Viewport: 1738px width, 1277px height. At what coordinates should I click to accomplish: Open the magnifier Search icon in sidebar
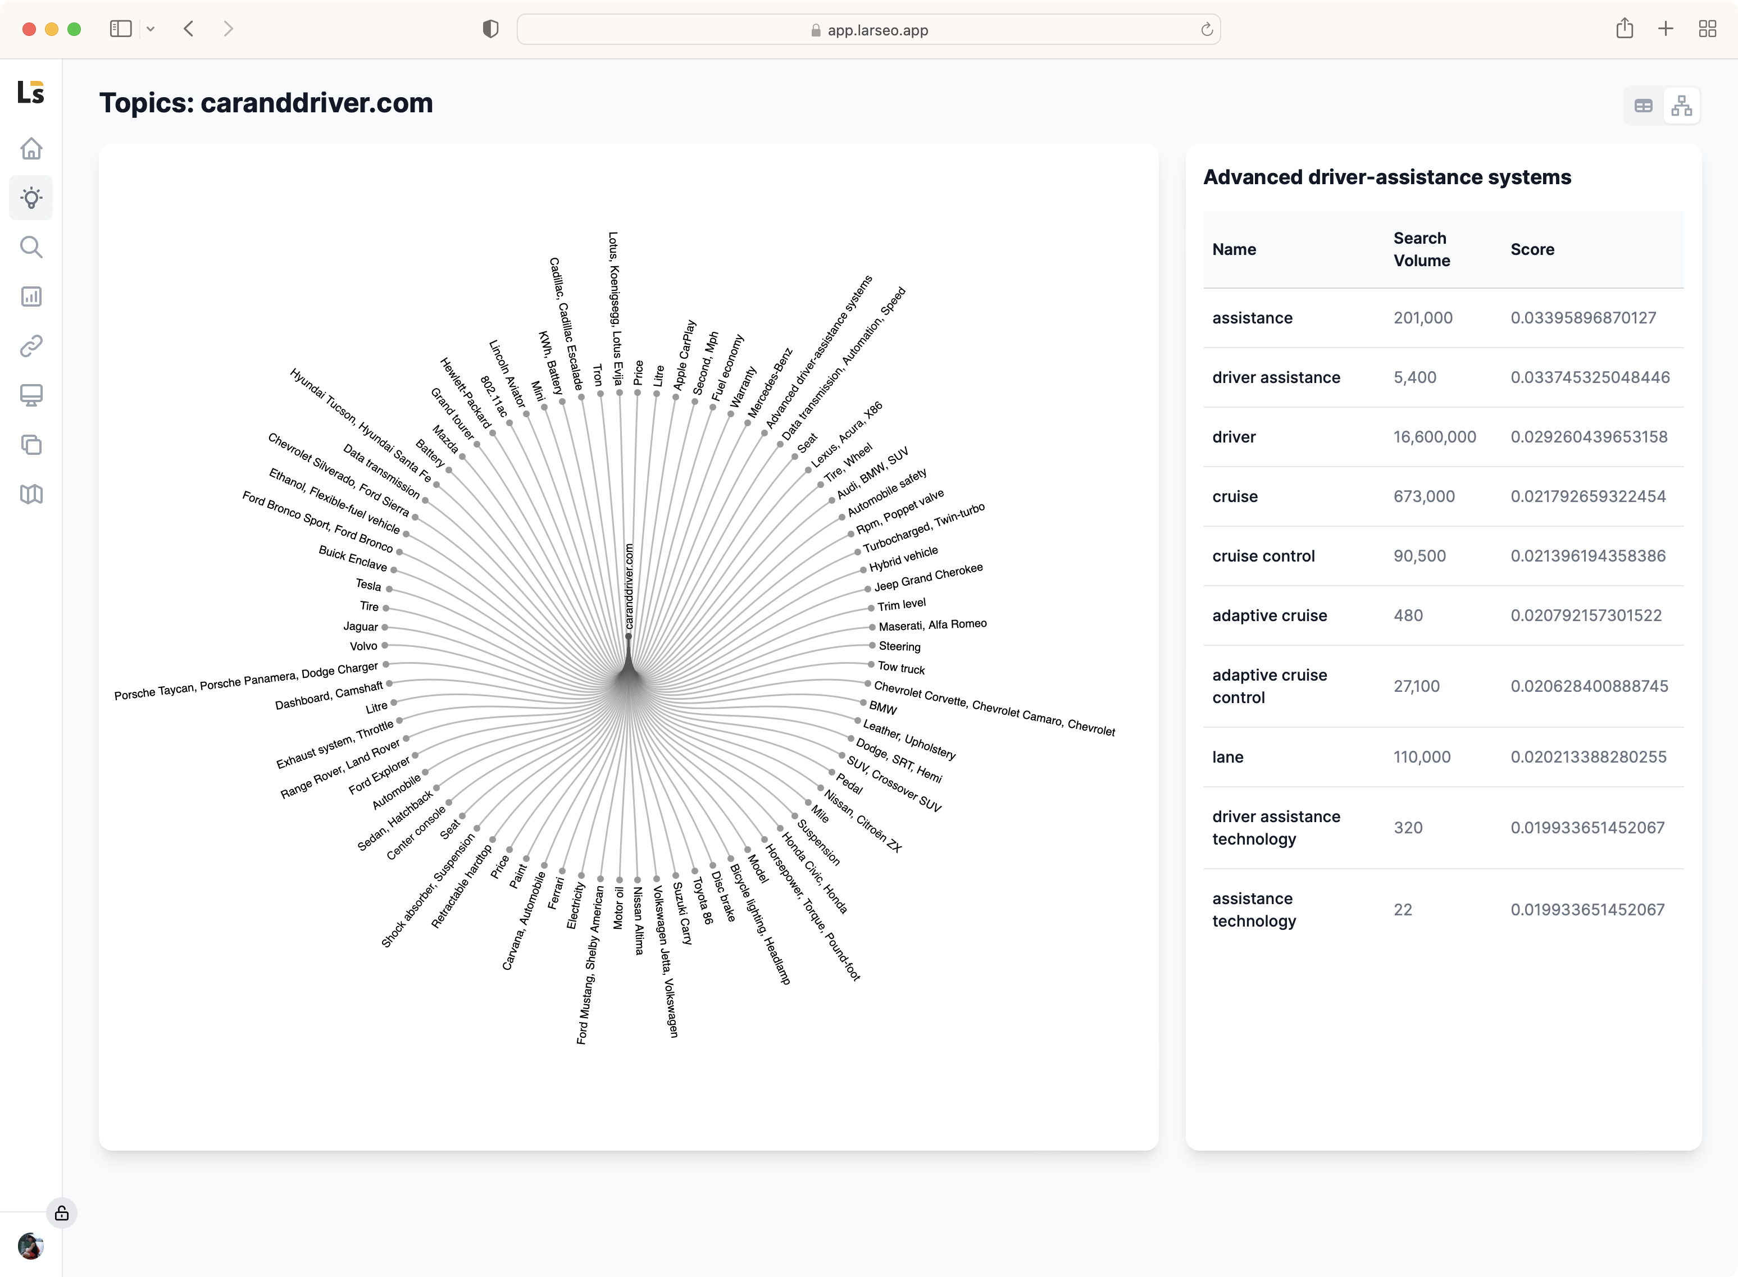tap(31, 247)
